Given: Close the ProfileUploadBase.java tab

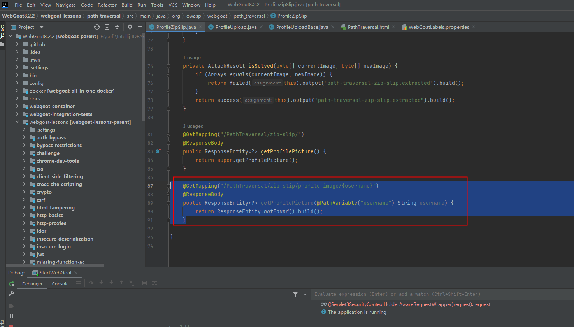Looking at the screenshot, I should 333,27.
